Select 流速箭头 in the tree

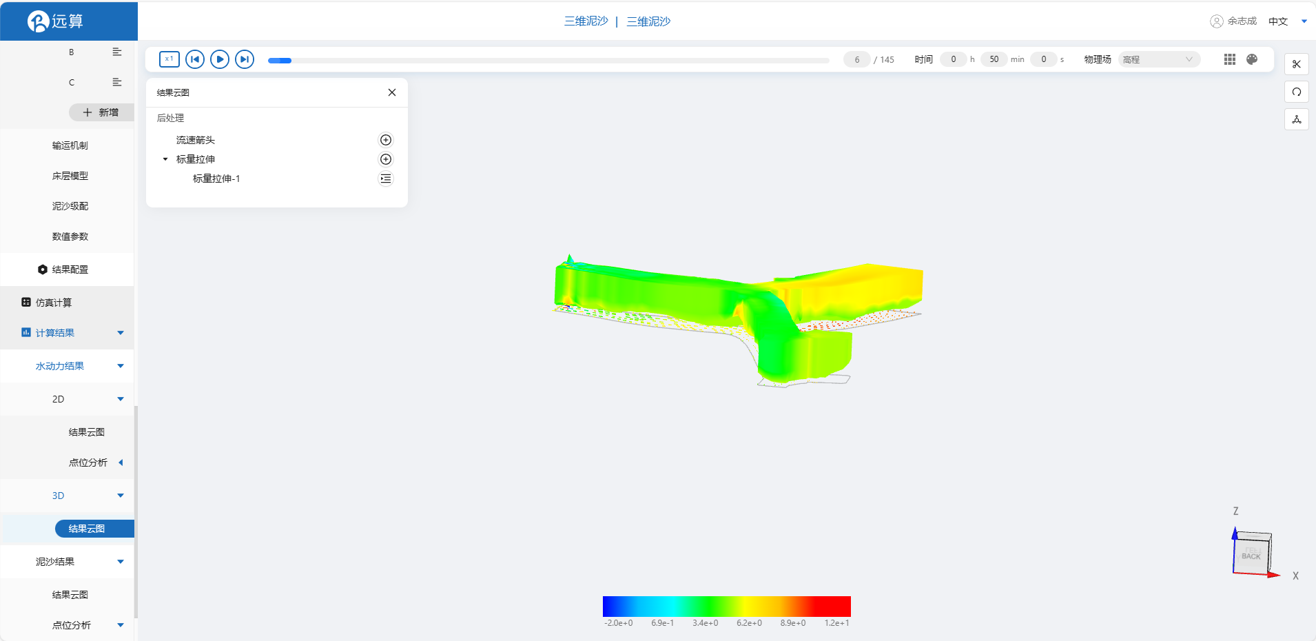tap(196, 140)
